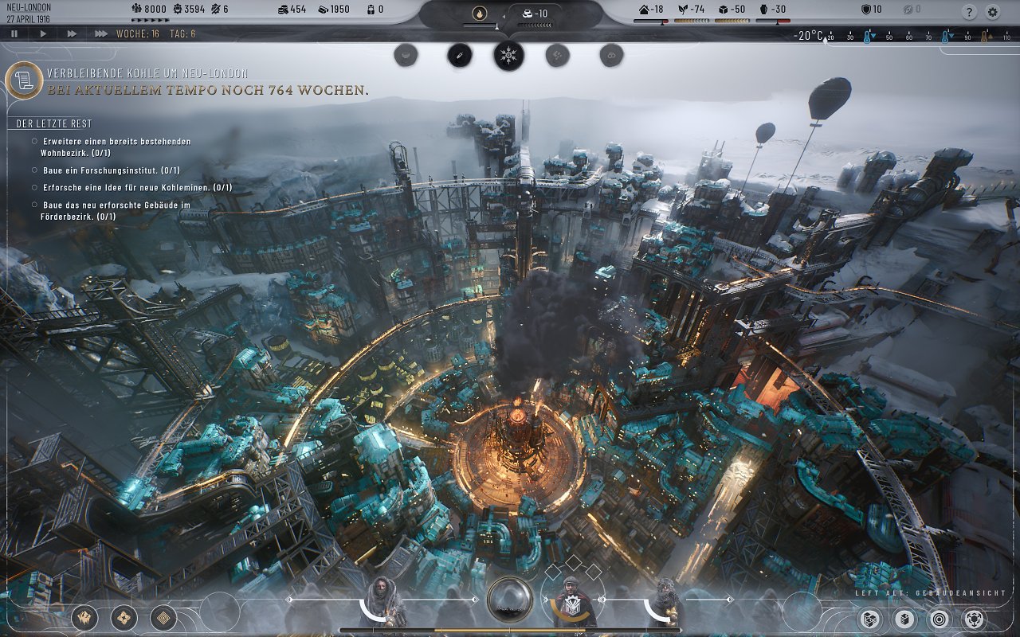Set game speed to normal play
The width and height of the screenshot is (1020, 637).
[x=43, y=34]
